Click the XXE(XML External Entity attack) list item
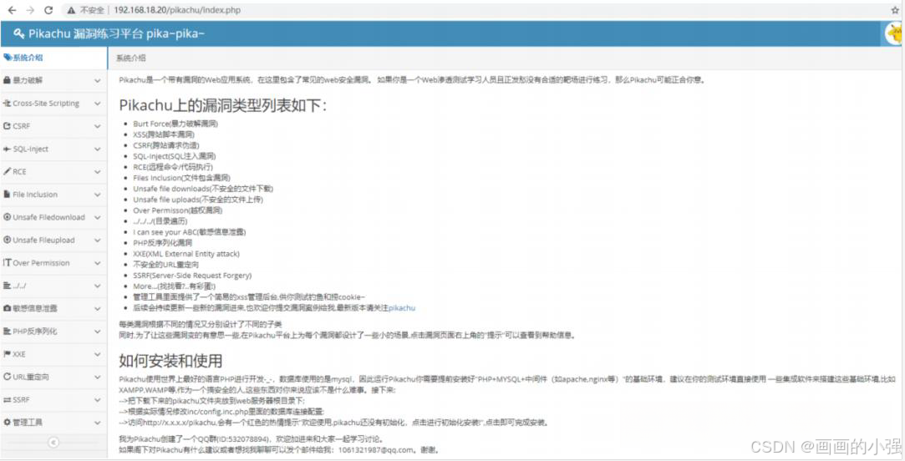This screenshot has width=905, height=461. coord(186,254)
